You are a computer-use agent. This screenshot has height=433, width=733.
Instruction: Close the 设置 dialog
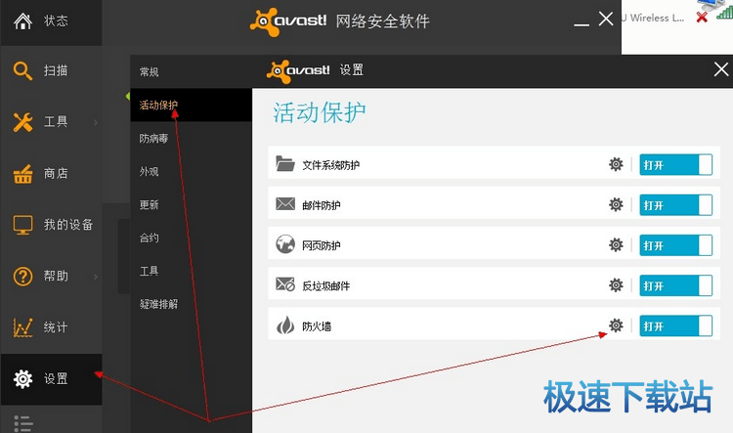click(x=721, y=69)
